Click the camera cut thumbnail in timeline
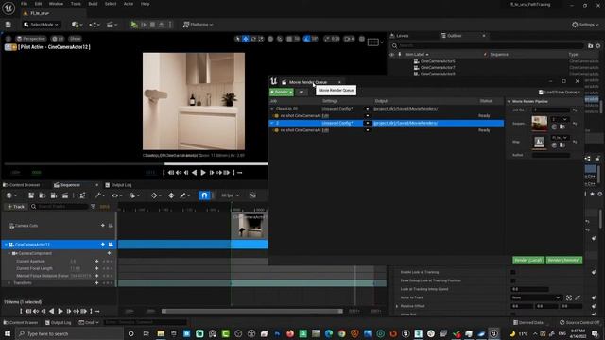Image resolution: width=605 pixels, height=340 pixels. coord(249,226)
